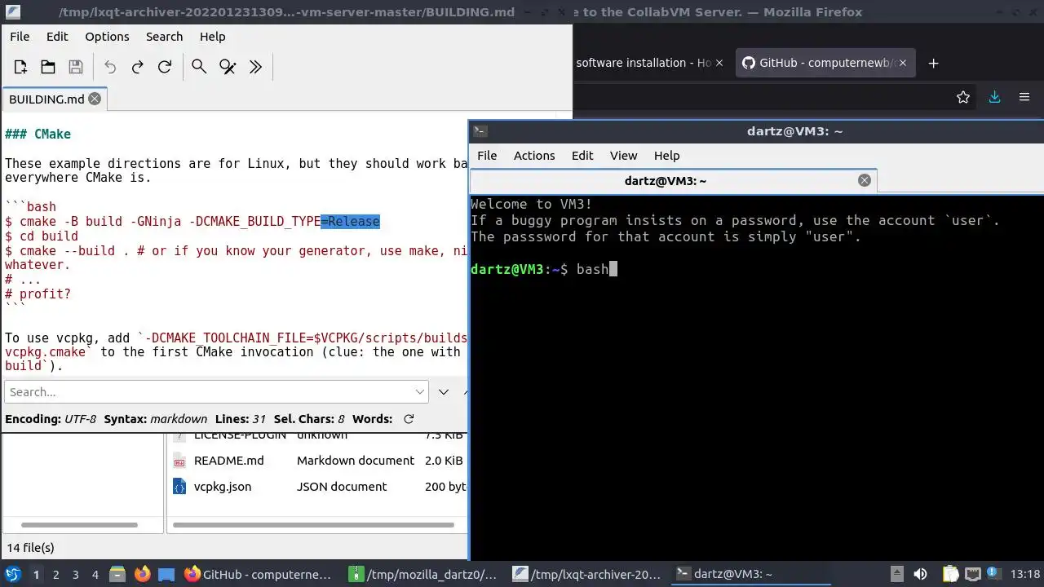The width and height of the screenshot is (1044, 587).
Task: Close the BUILDING.md tab
Action: [95, 99]
